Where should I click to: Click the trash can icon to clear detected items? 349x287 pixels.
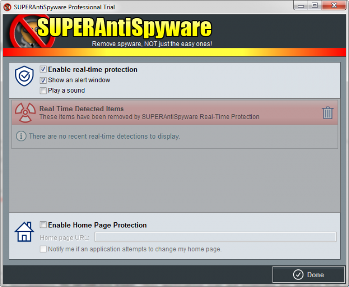click(328, 113)
